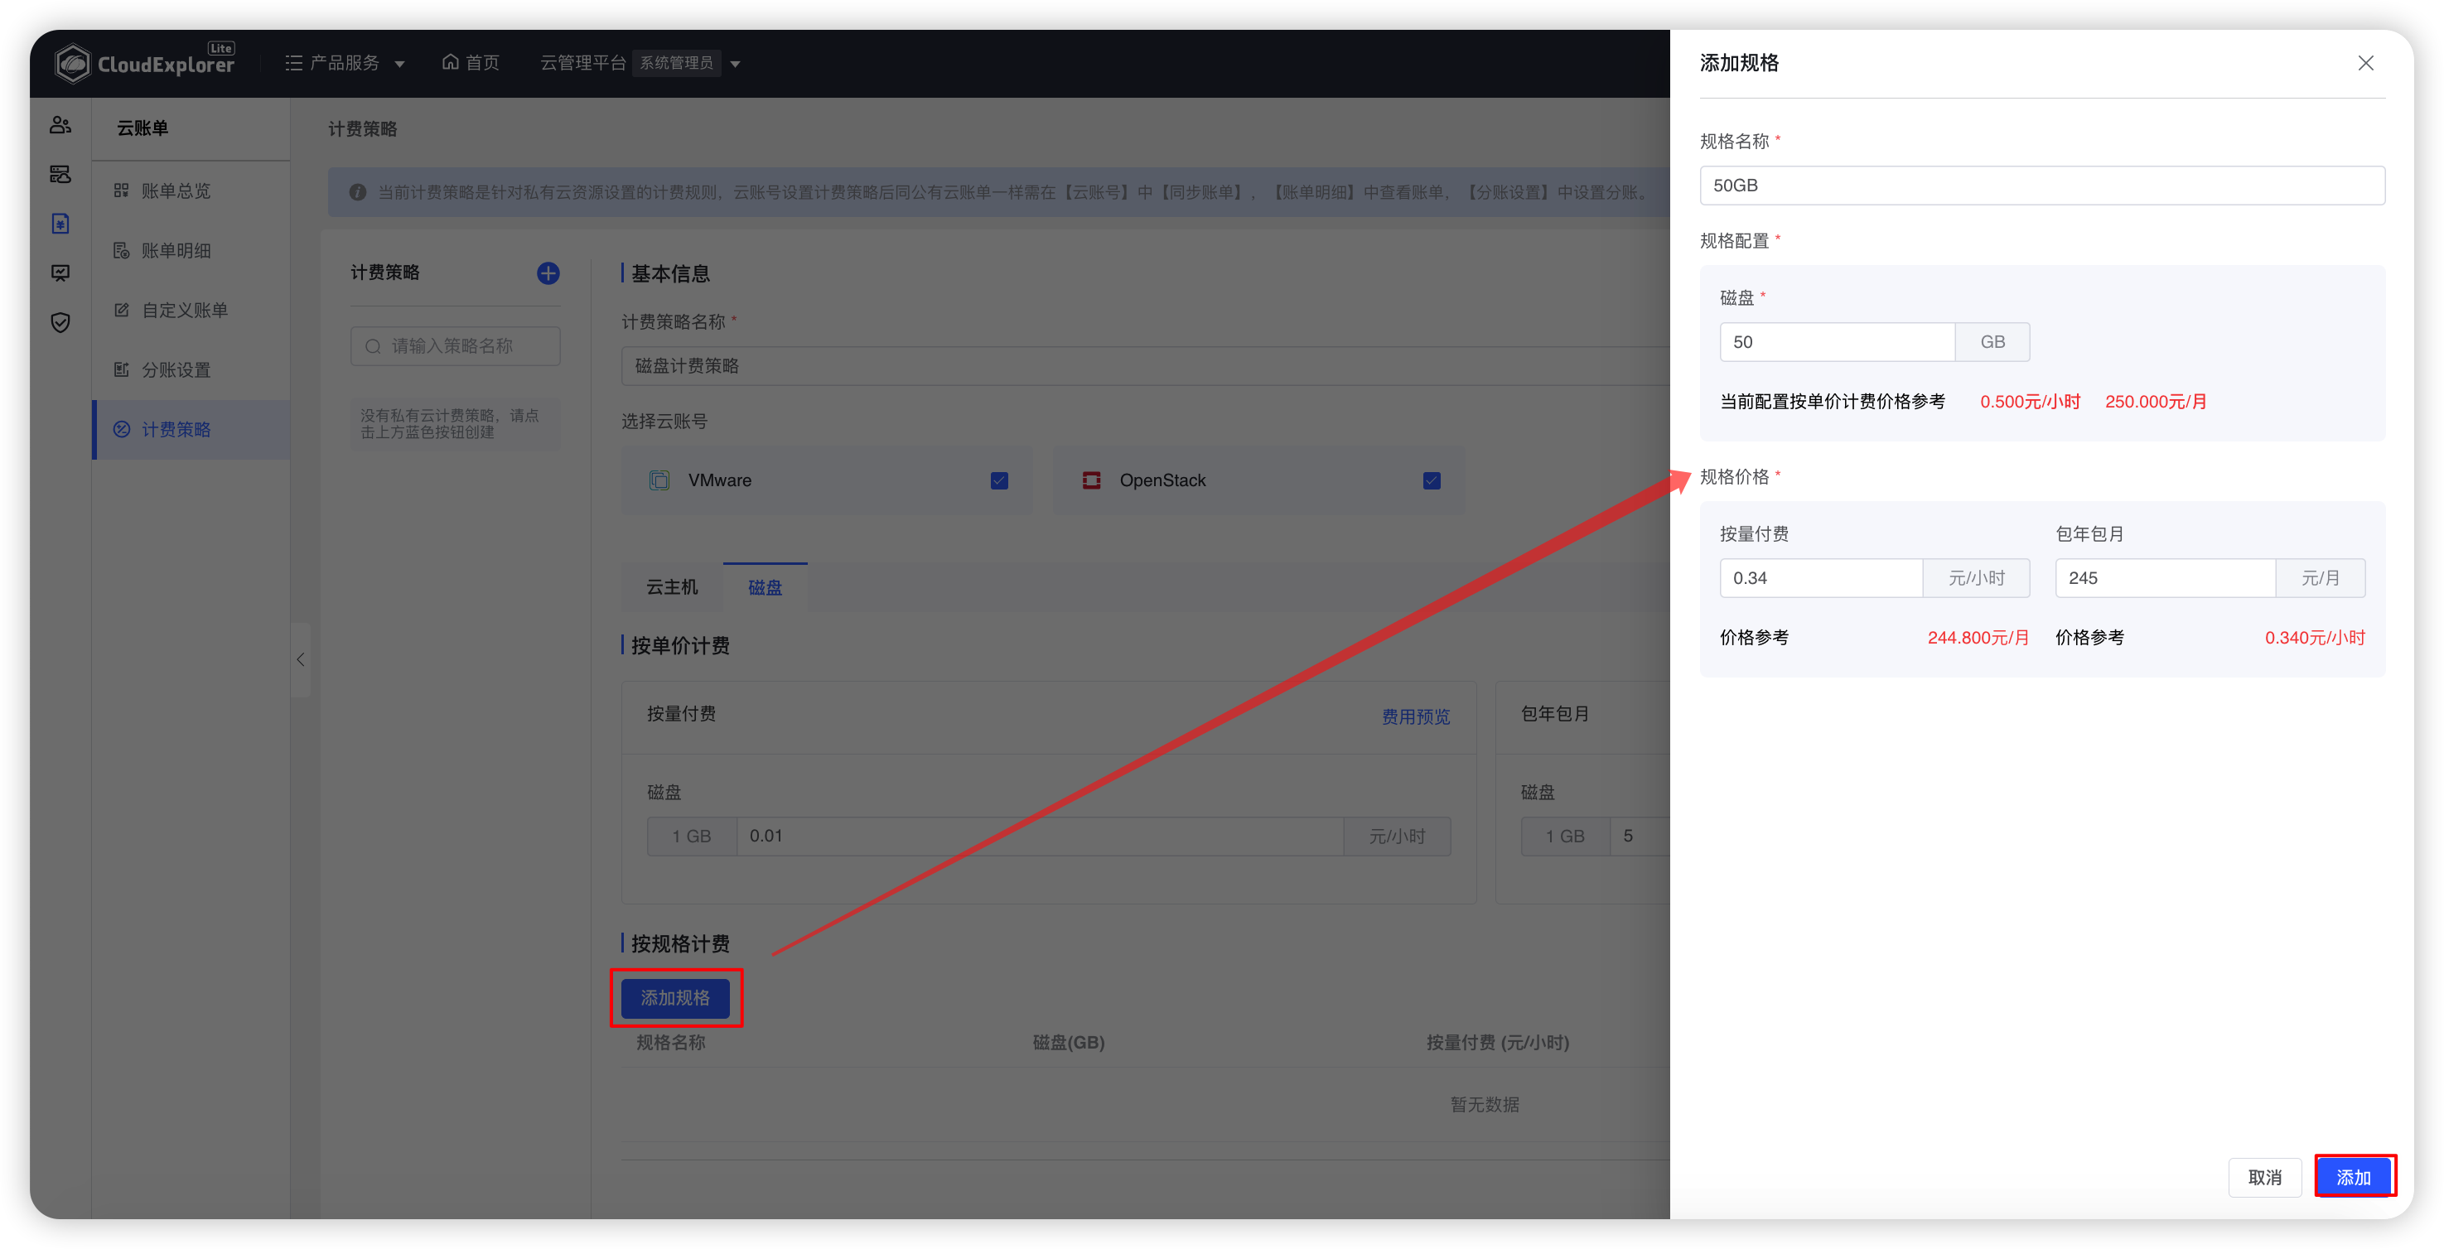Click the CloudExplorer Lite logo
Image resolution: width=2444 pixels, height=1249 pixels.
pos(144,63)
